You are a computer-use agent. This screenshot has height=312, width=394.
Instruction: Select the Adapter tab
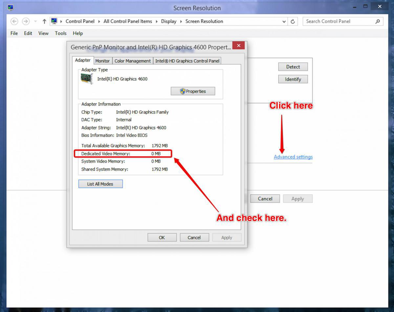(83, 60)
